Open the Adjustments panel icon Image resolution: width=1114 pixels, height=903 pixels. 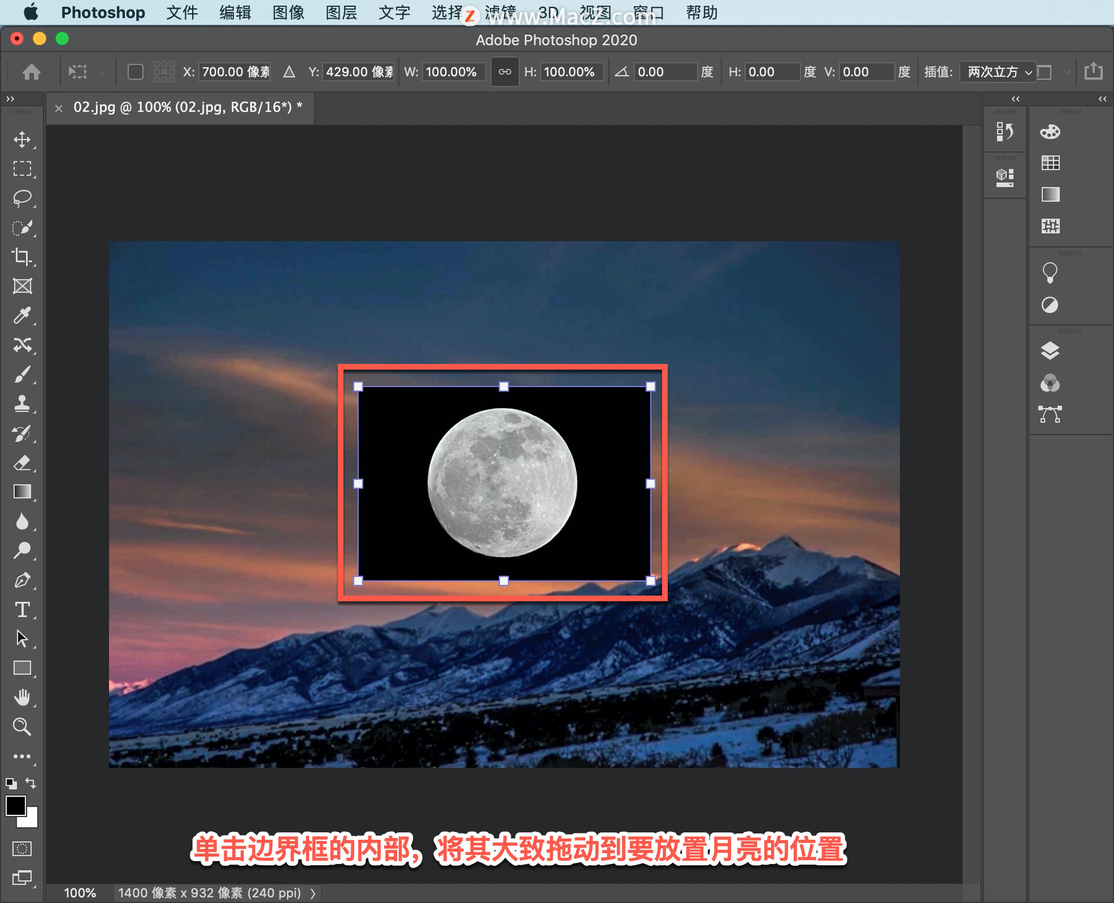pos(1050,305)
